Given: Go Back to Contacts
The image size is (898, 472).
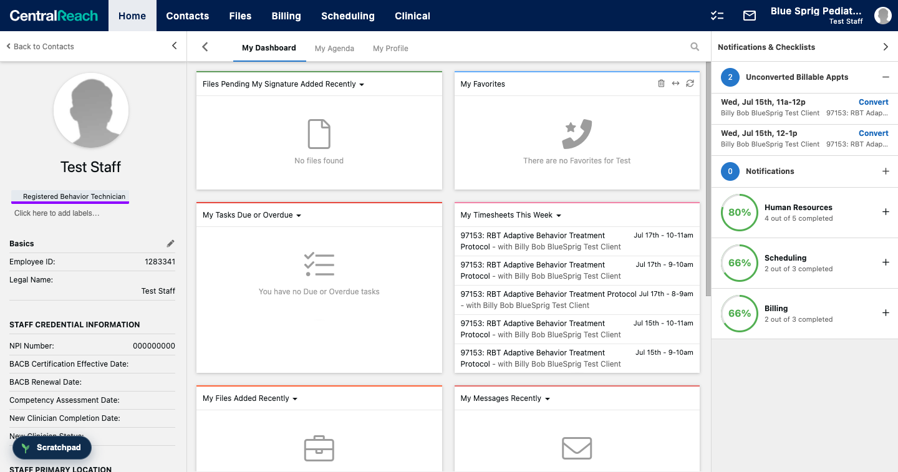Looking at the screenshot, I should [40, 46].
